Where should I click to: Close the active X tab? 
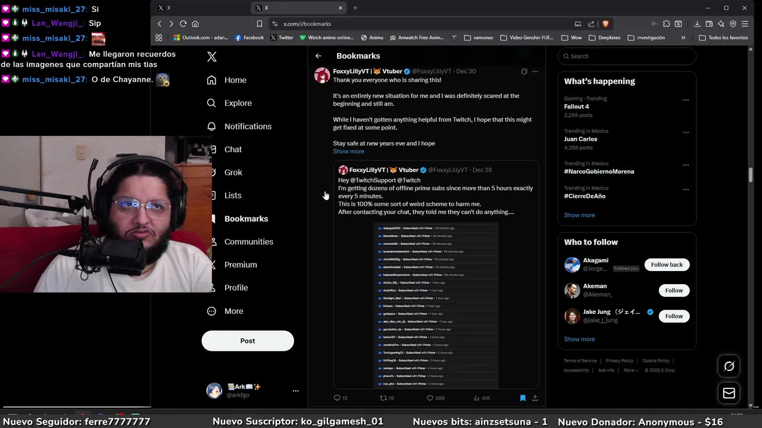pyautogui.click(x=341, y=8)
